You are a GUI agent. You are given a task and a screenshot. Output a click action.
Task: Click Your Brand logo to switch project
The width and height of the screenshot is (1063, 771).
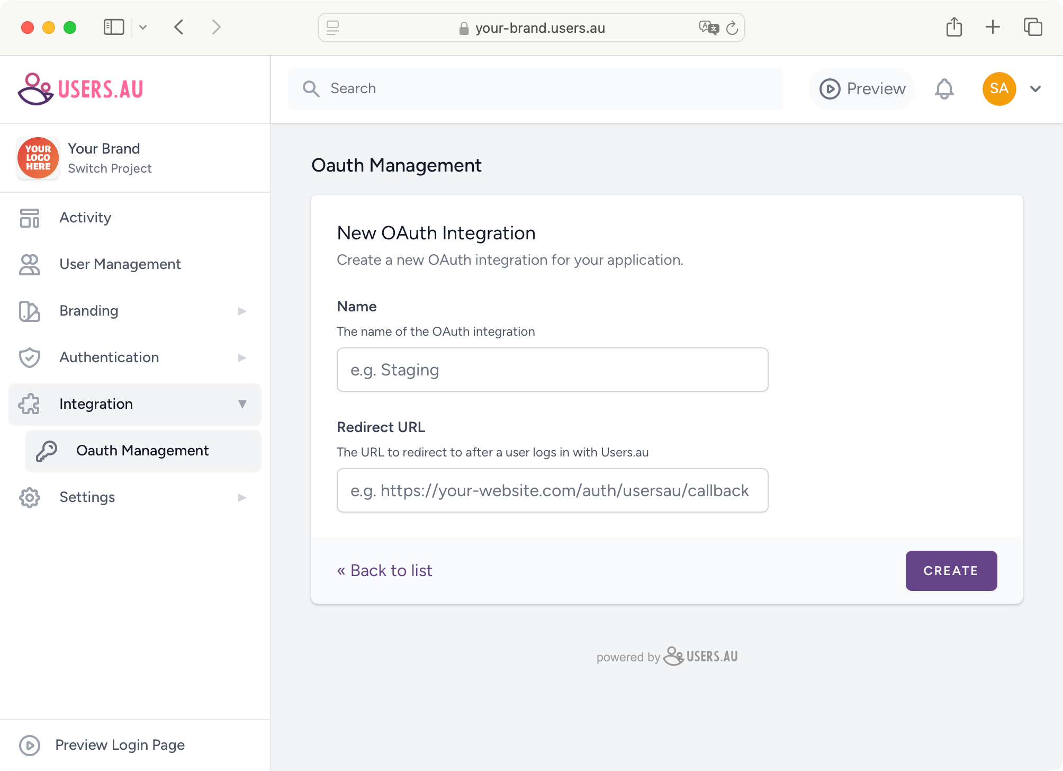click(x=38, y=158)
